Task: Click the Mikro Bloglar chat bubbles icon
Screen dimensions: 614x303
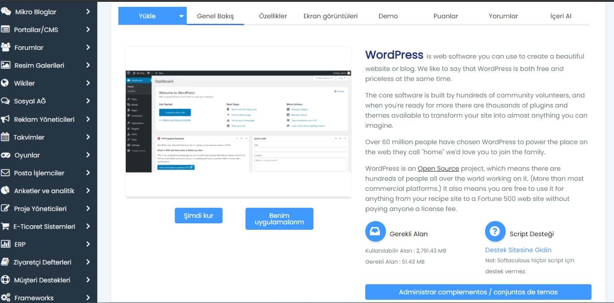Action: 6,12
